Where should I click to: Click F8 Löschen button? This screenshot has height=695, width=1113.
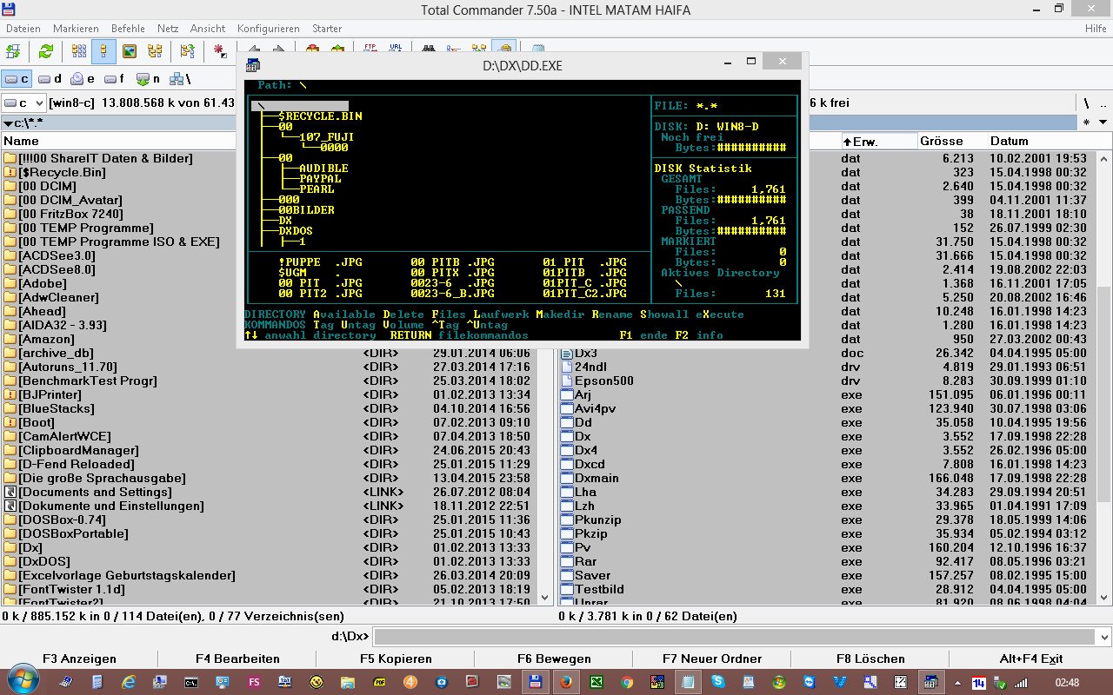[x=870, y=659]
